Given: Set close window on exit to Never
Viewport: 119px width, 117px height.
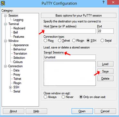Looking at the screenshot, I should click(63, 97).
